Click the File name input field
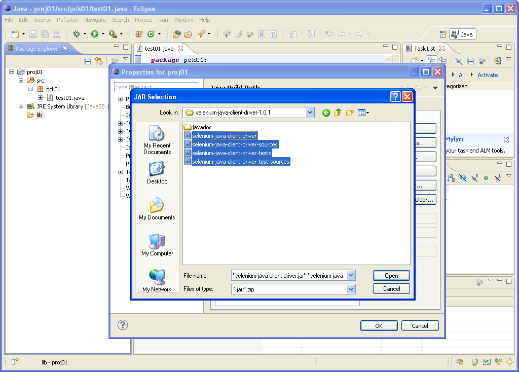Image resolution: width=519 pixels, height=372 pixels. pos(289,275)
